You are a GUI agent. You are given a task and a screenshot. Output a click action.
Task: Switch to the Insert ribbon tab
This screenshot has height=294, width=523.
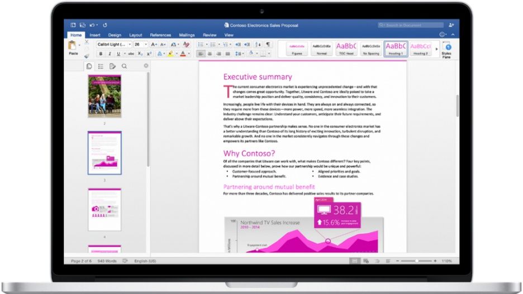95,35
